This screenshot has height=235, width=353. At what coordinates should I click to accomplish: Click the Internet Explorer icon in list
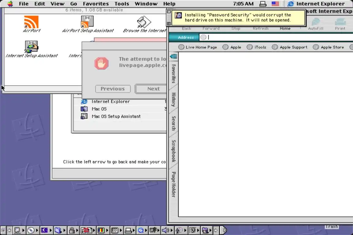click(84, 102)
